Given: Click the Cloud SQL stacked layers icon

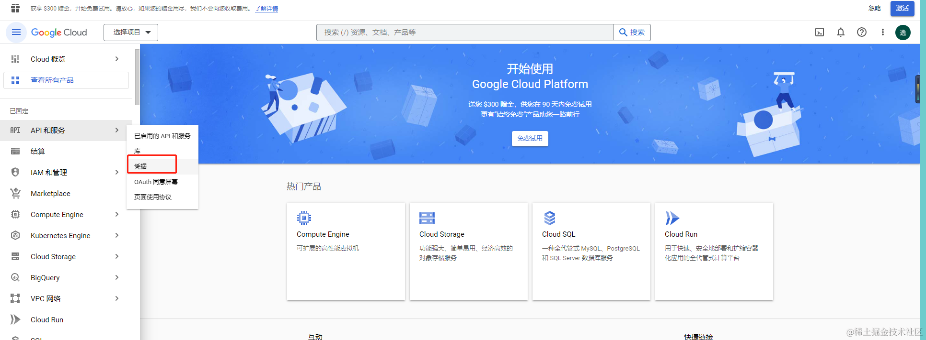Looking at the screenshot, I should tap(549, 218).
